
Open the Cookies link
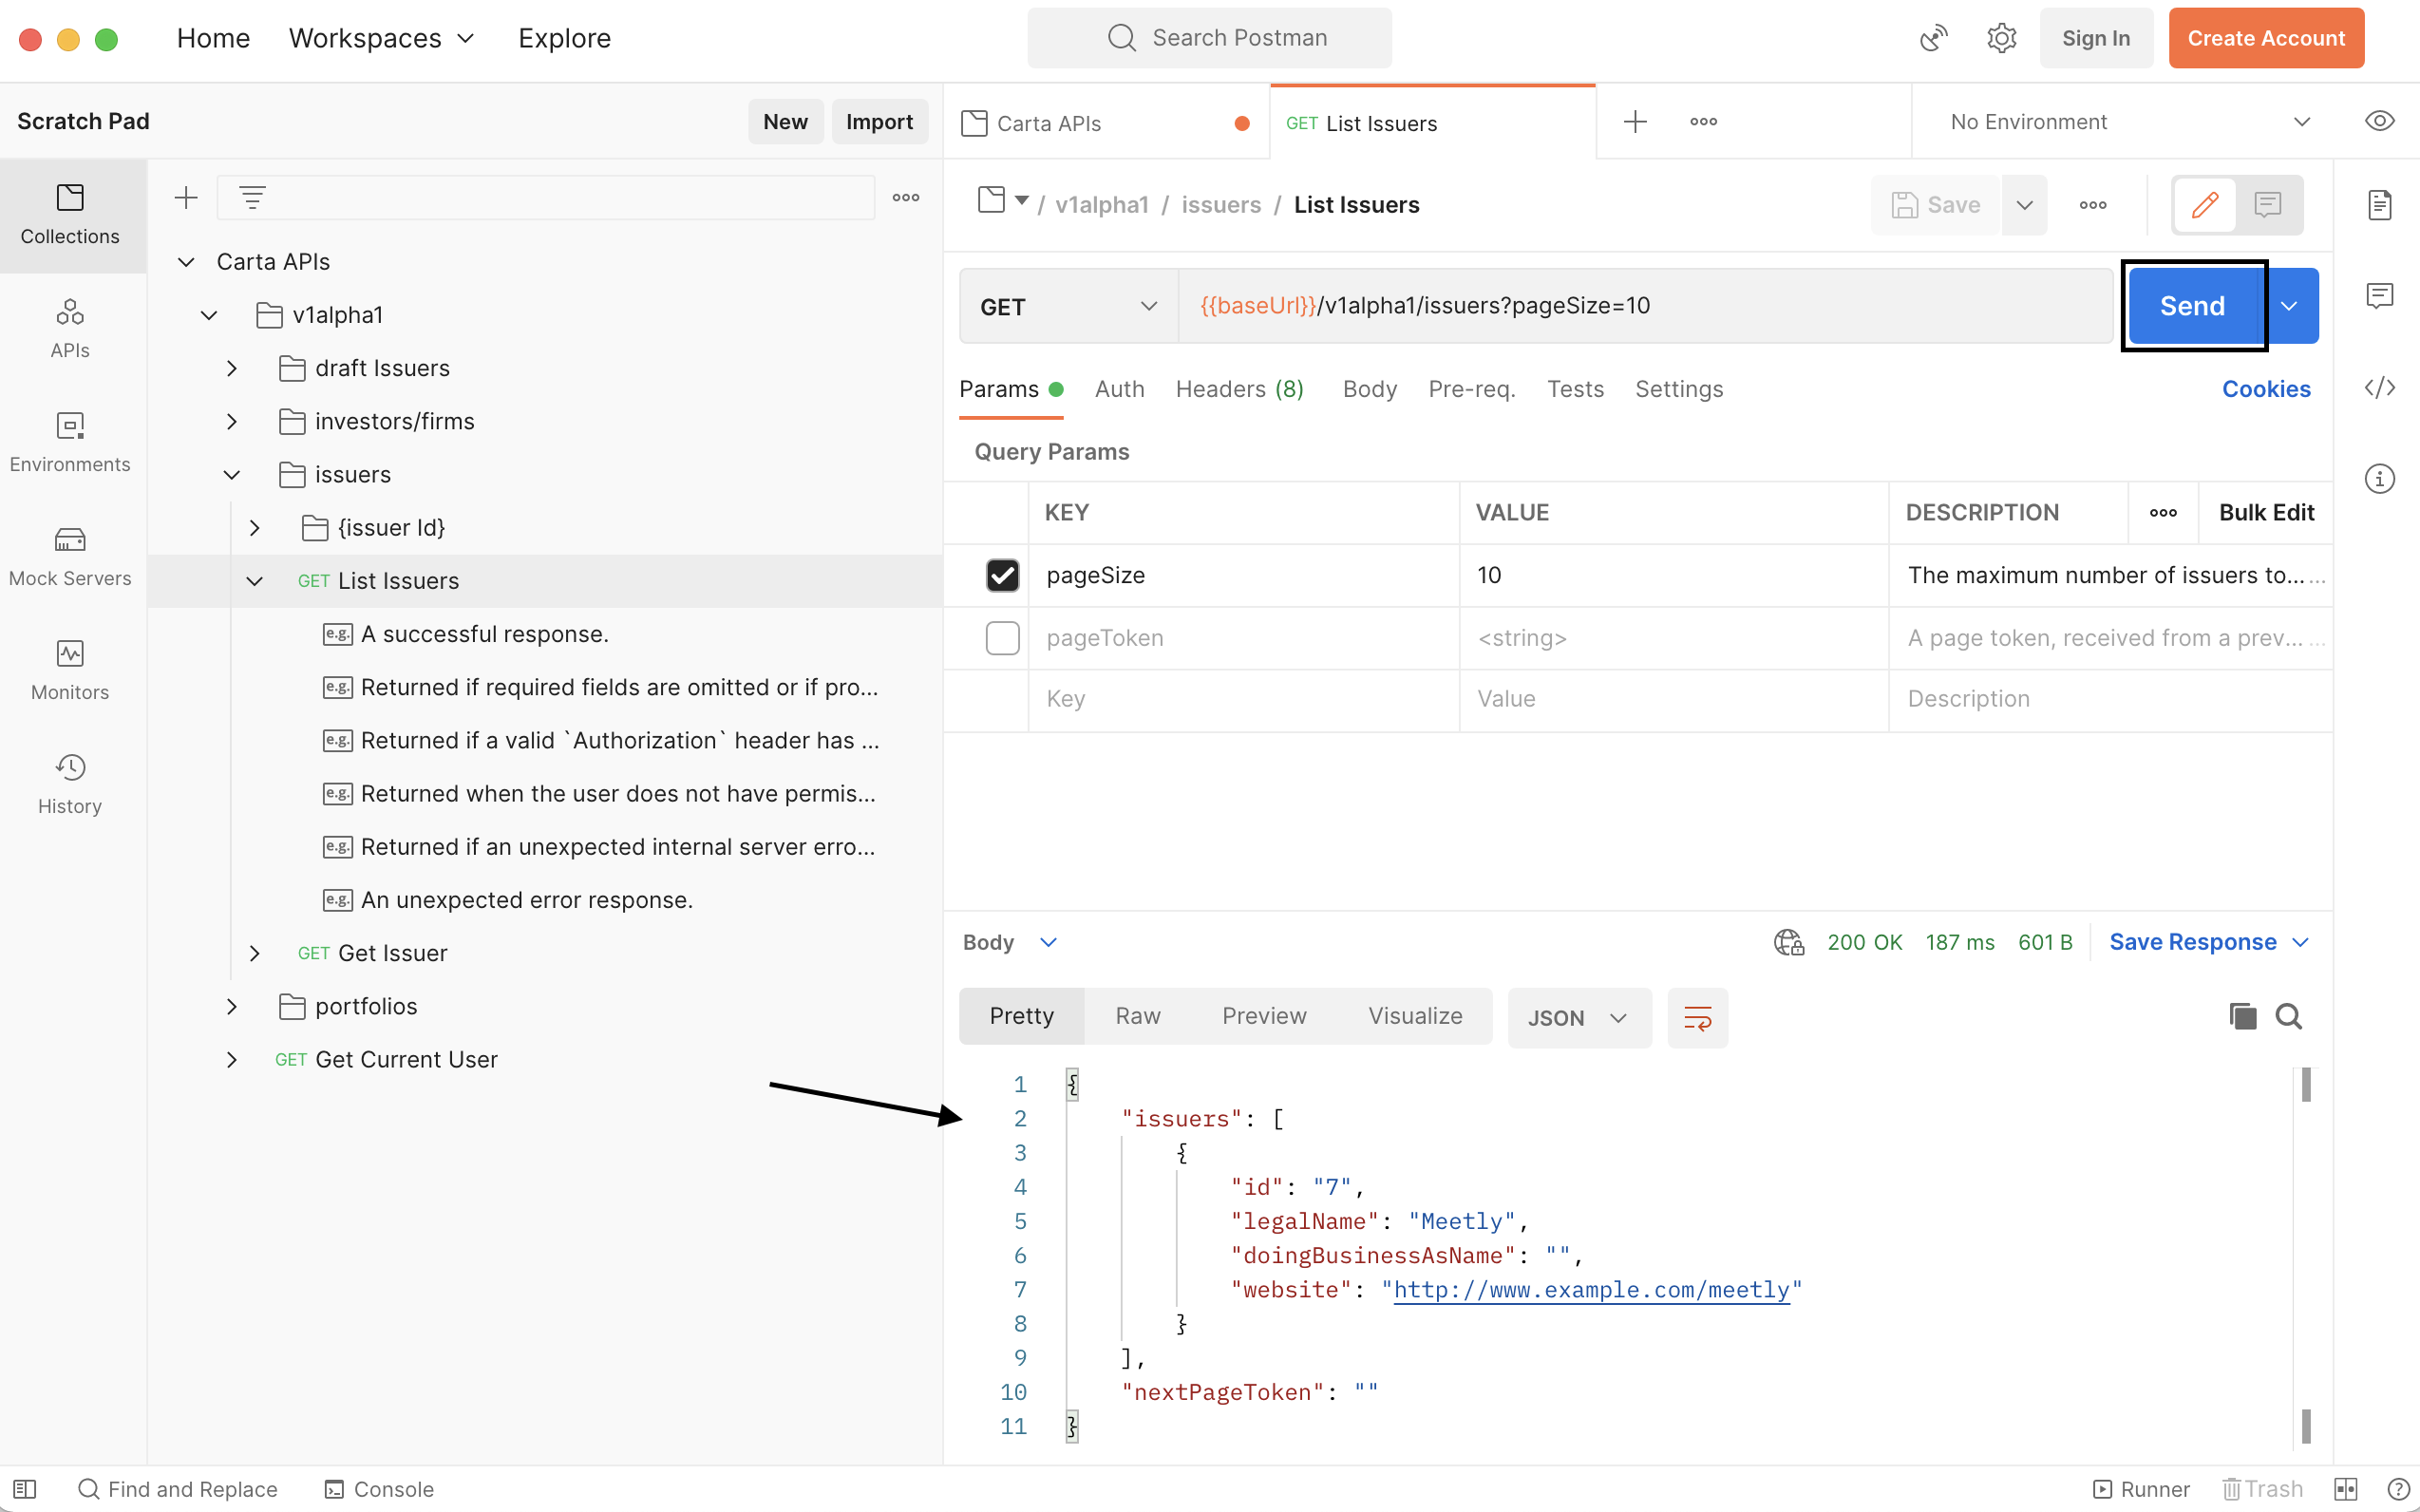tap(2265, 389)
